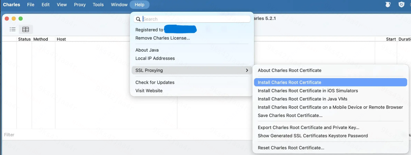Click the Charles jug icon in menu bar

click(x=388, y=5)
